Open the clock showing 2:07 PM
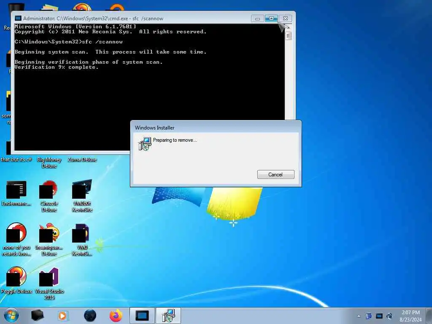The width and height of the screenshot is (432, 324). pyautogui.click(x=410, y=316)
